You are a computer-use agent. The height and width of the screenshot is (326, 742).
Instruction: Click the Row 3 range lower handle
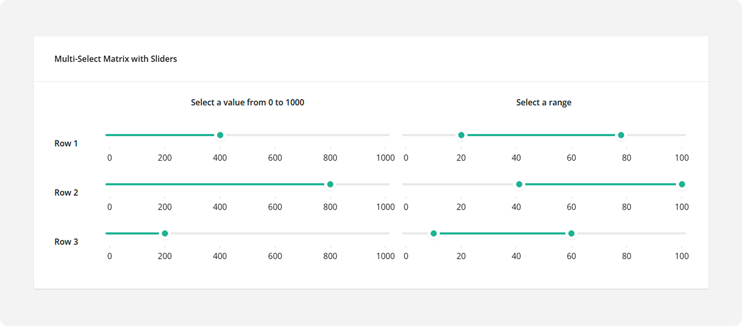434,233
